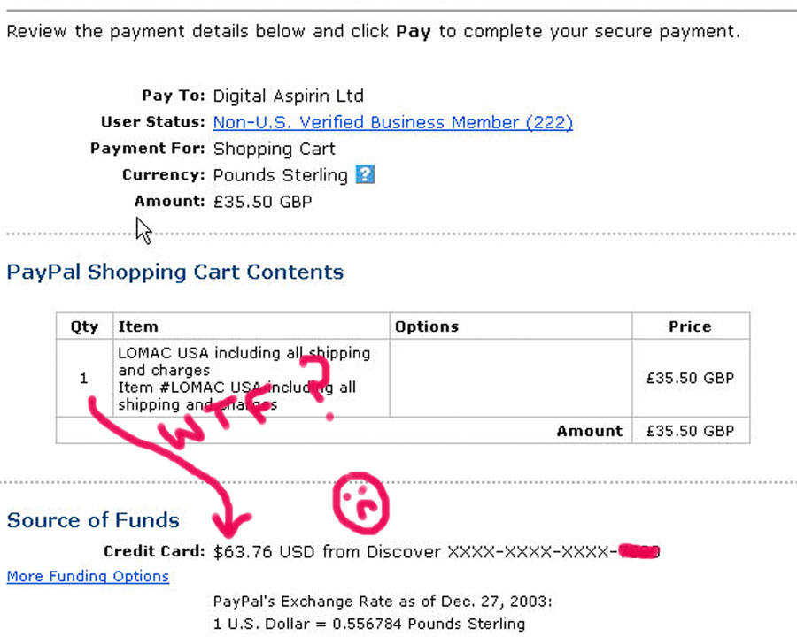797x637 pixels.
Task: Open Non-U.S. Verified Business Member link
Action: tap(393, 122)
